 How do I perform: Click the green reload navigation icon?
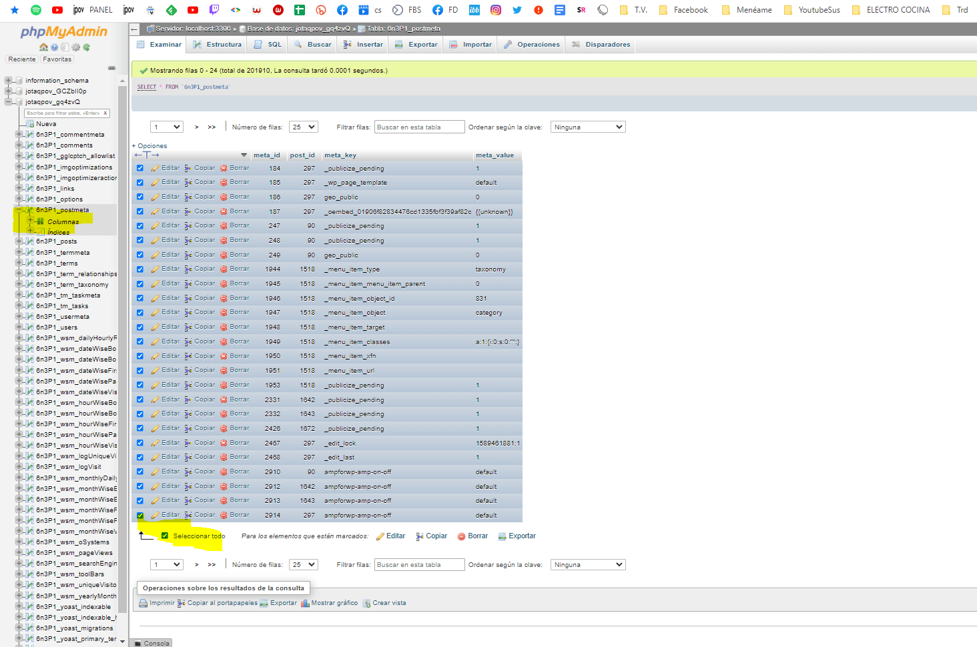[x=86, y=47]
